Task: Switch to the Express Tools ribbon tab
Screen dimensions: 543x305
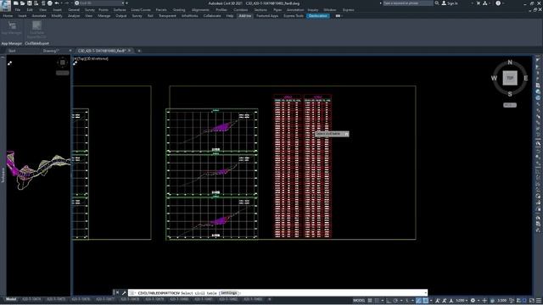Action: coord(294,16)
